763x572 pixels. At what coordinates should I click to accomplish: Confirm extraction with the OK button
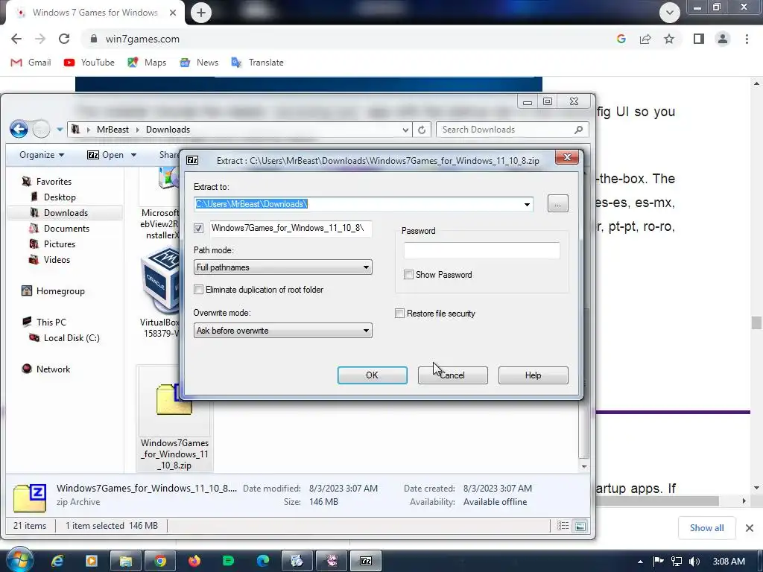[x=373, y=375]
